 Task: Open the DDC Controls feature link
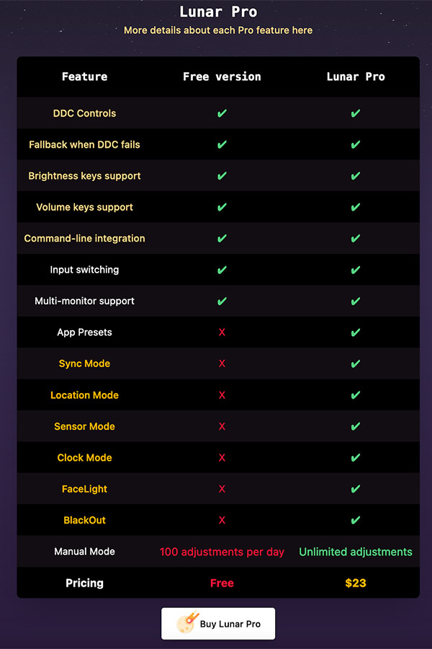84,113
